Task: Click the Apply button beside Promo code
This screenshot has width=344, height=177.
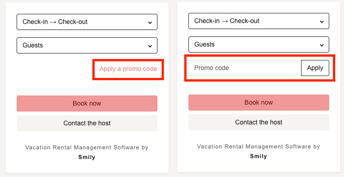Action: [x=315, y=68]
